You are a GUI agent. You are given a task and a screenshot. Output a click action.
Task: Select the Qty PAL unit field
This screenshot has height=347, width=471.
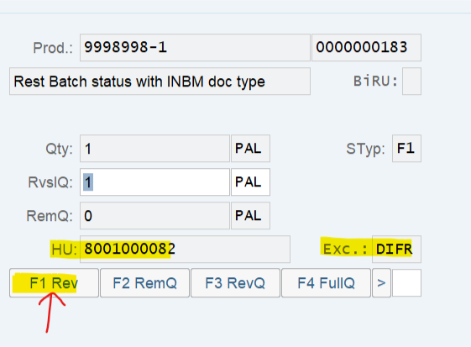pyautogui.click(x=250, y=149)
